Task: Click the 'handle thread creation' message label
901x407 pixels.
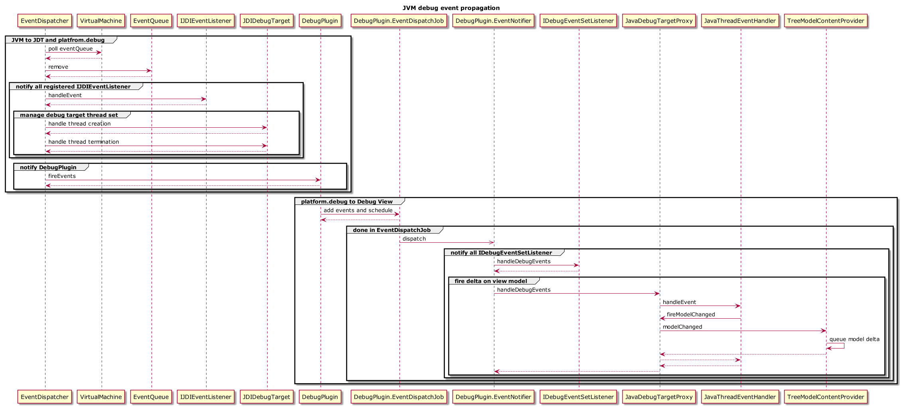Action: point(80,124)
